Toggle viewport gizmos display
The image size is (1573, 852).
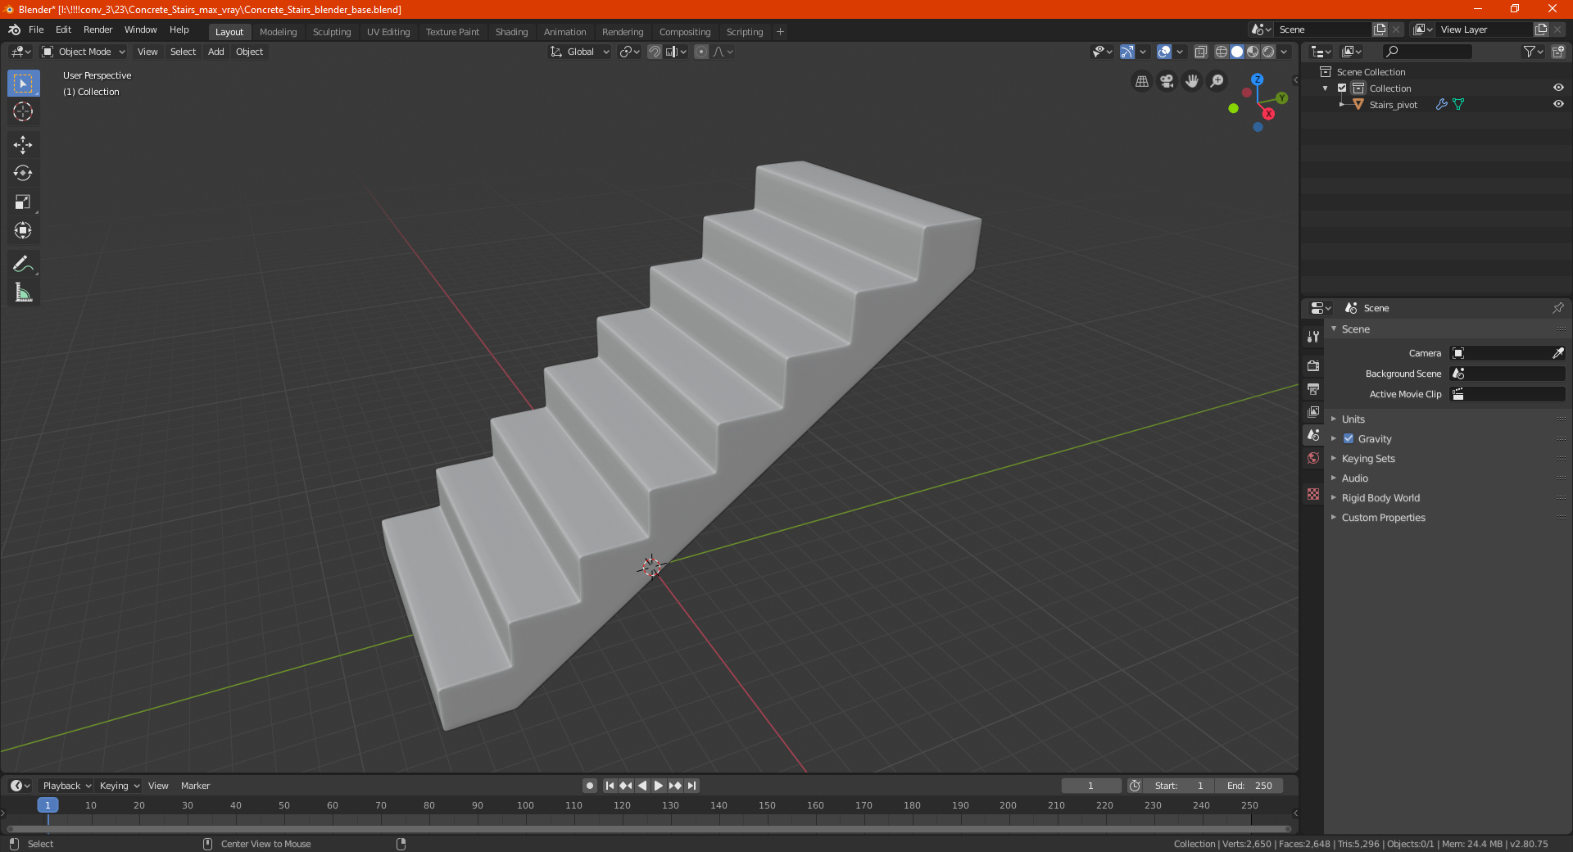(1127, 52)
